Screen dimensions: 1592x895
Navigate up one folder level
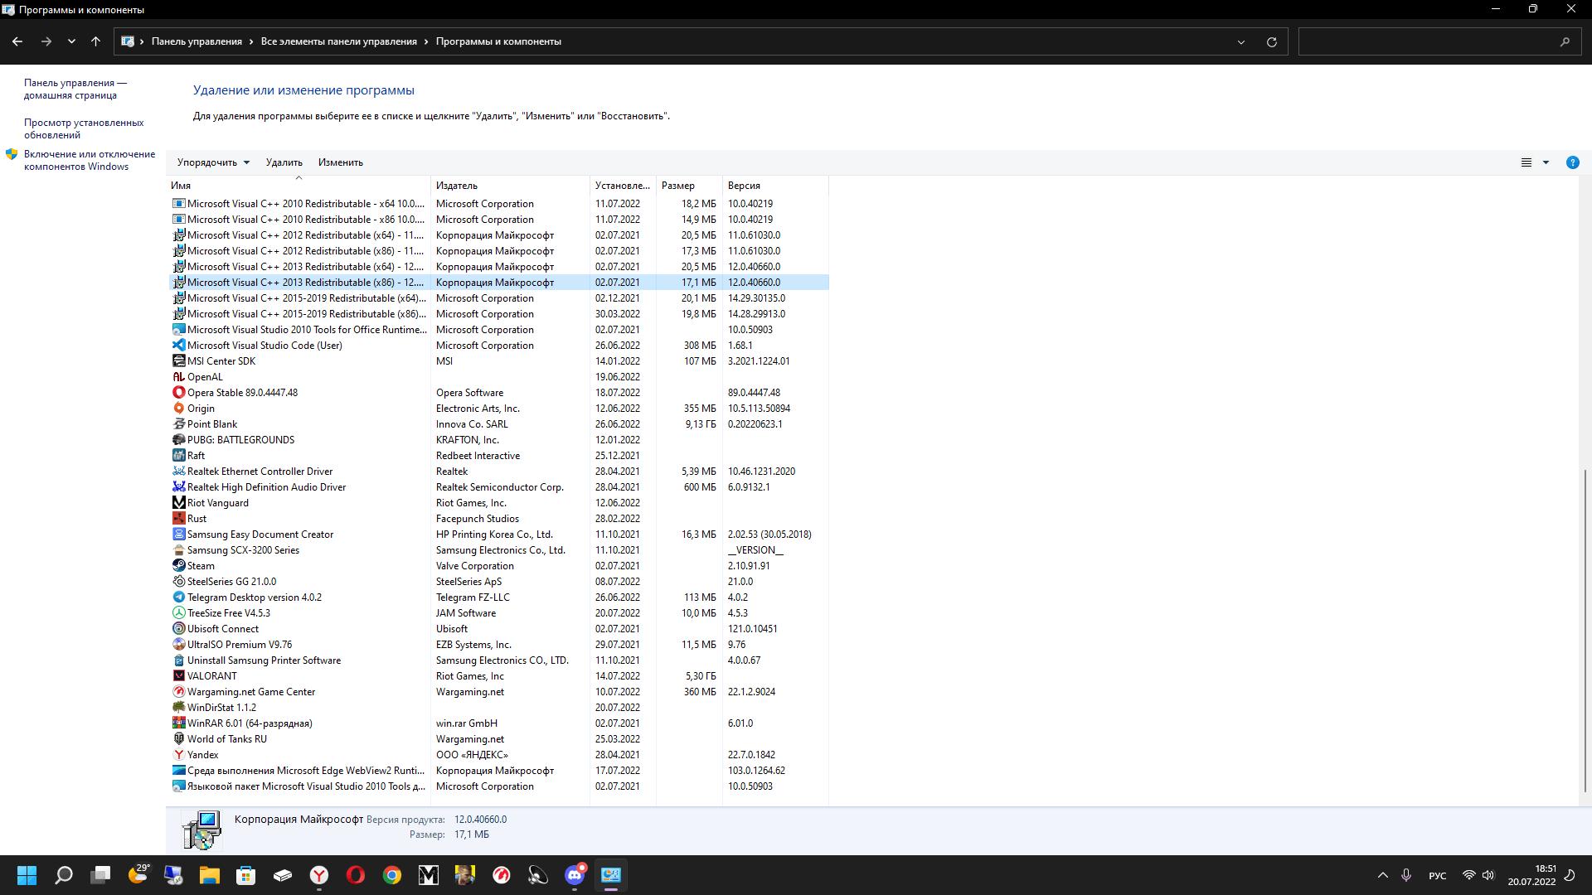(x=95, y=41)
